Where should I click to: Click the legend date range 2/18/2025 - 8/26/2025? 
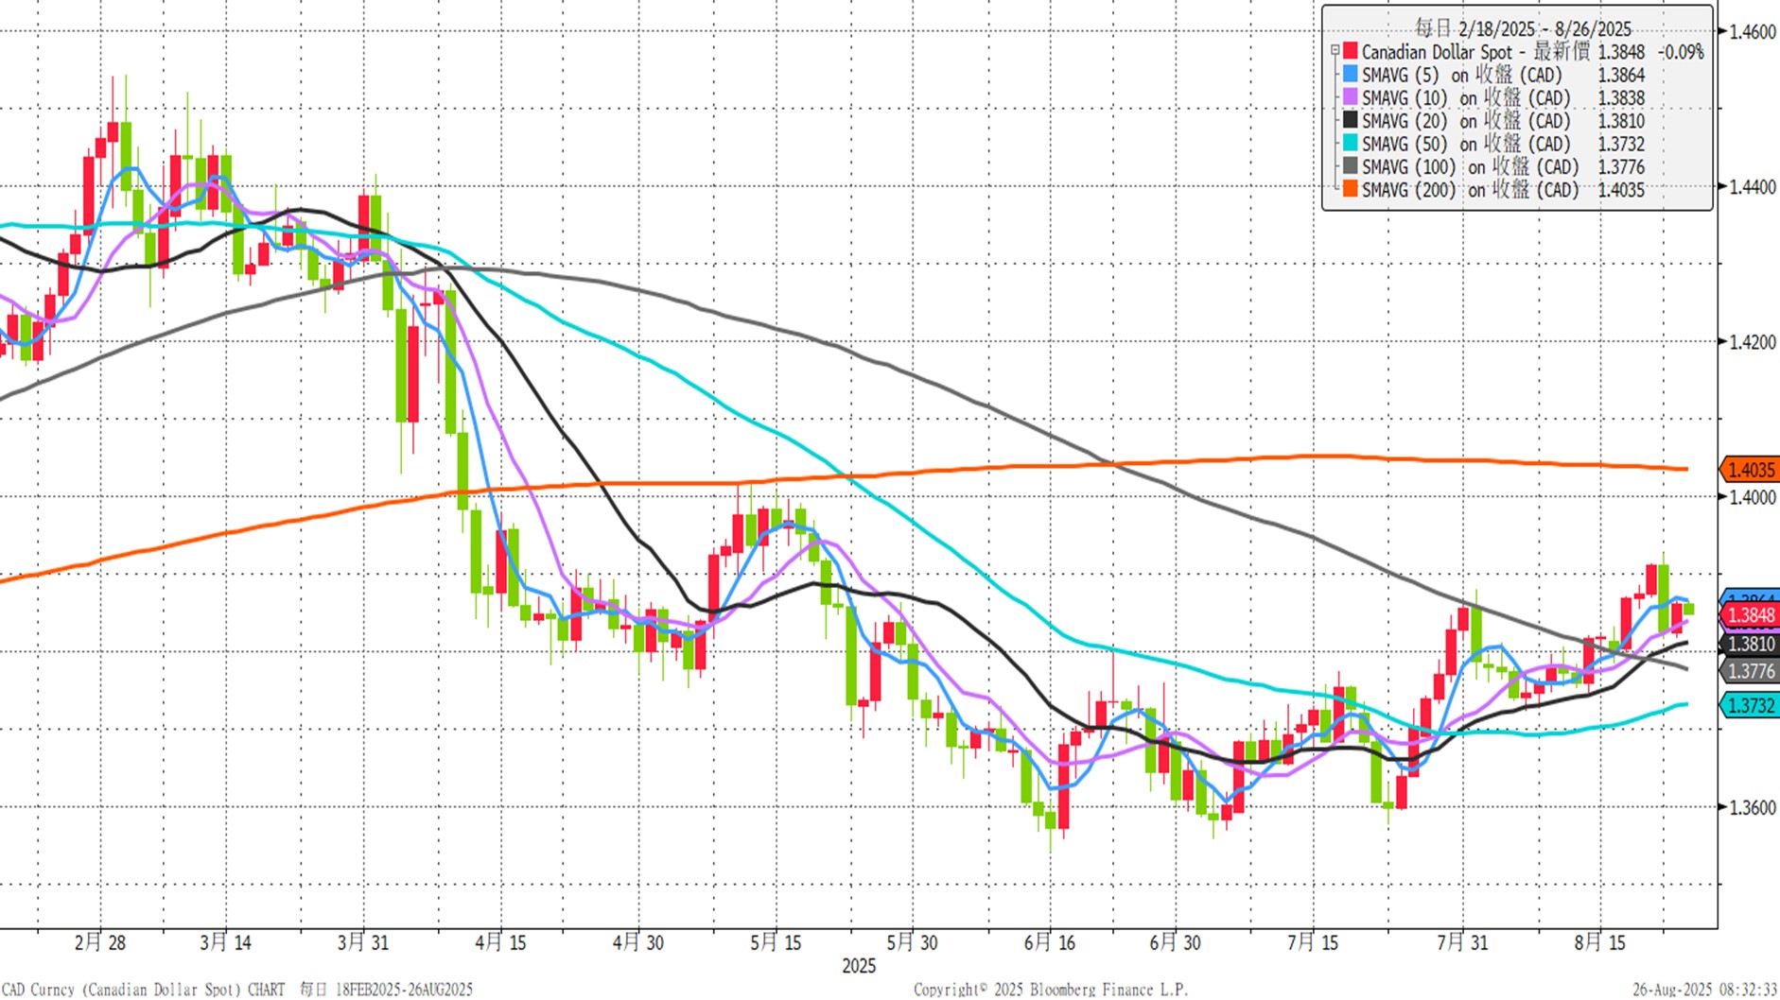(1544, 29)
